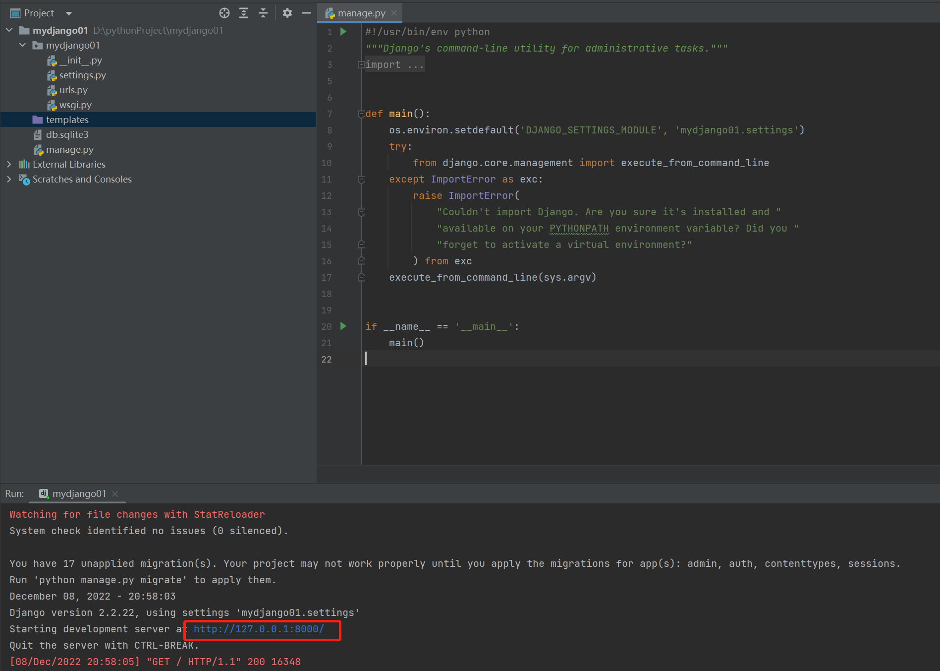Fold the except block at line 11
The height and width of the screenshot is (671, 940).
[361, 179]
